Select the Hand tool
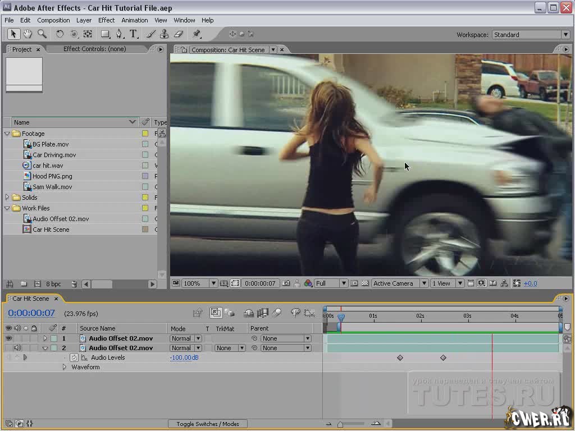Image resolution: width=575 pixels, height=431 pixels. click(27, 34)
